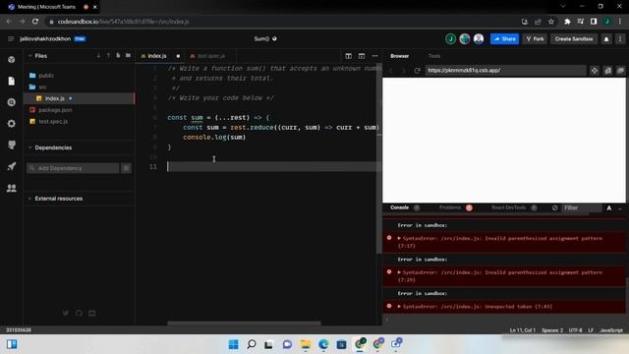Click the editor horizontal scrollbar
This screenshot has height=354, width=629.
click(x=244, y=323)
